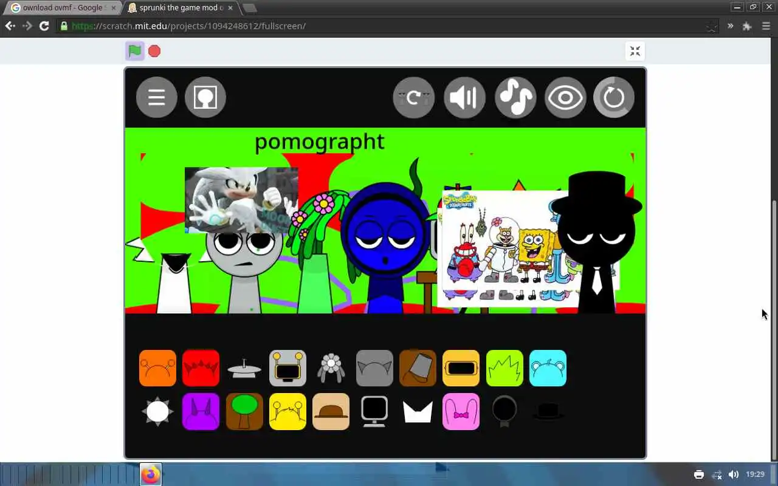Pick the grey flat hat icon
778x486 pixels.
click(x=244, y=368)
